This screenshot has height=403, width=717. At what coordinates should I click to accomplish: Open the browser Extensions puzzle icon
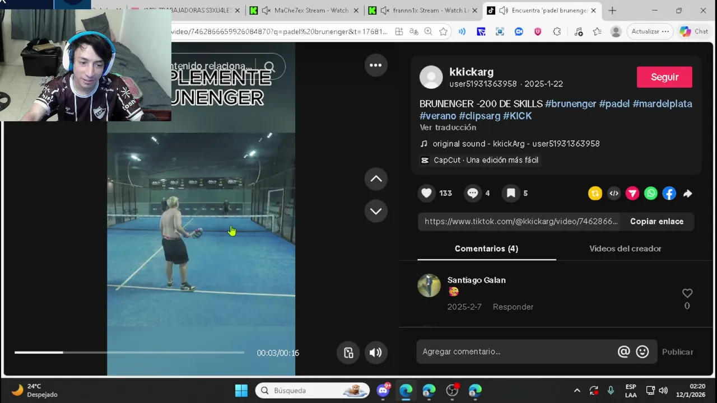(x=556, y=32)
